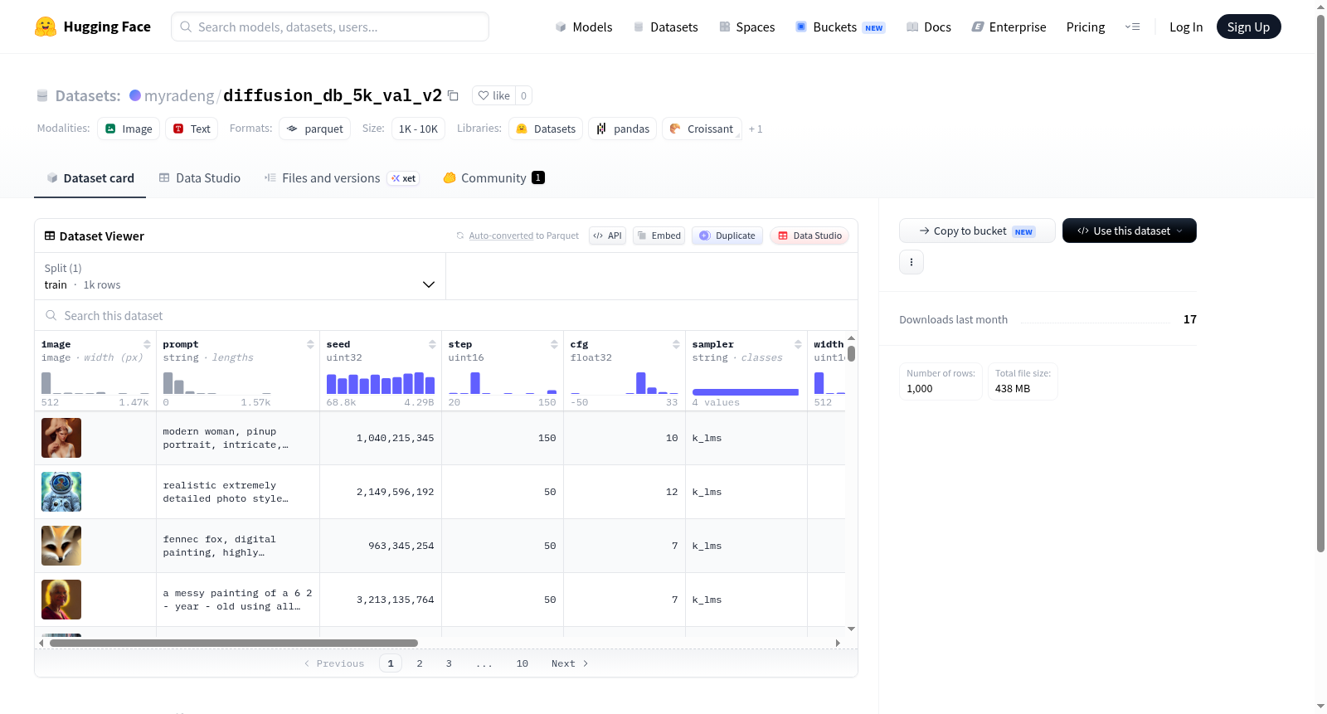The width and height of the screenshot is (1327, 714).
Task: Click the seed column histogram
Action: point(381,382)
